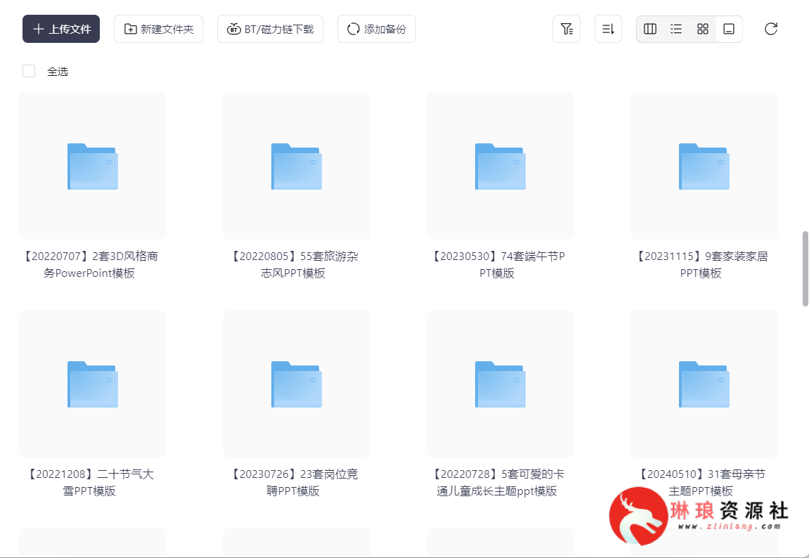Click the 【20221208】二十节气大雪 file name text

tap(90, 482)
